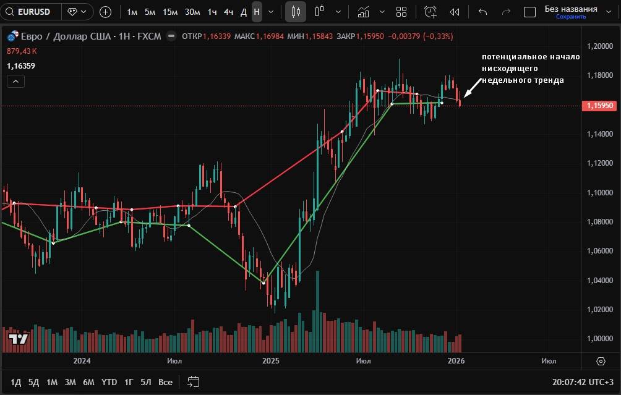Toggle the weekly 'Н' timeframe button

click(256, 12)
